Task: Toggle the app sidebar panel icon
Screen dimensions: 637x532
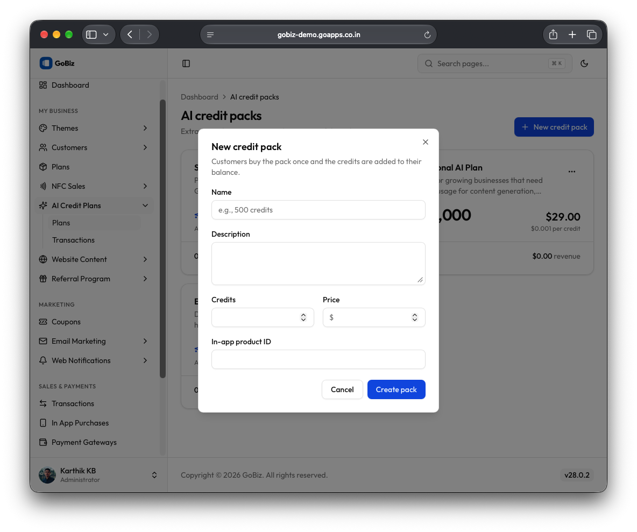Action: (186, 63)
